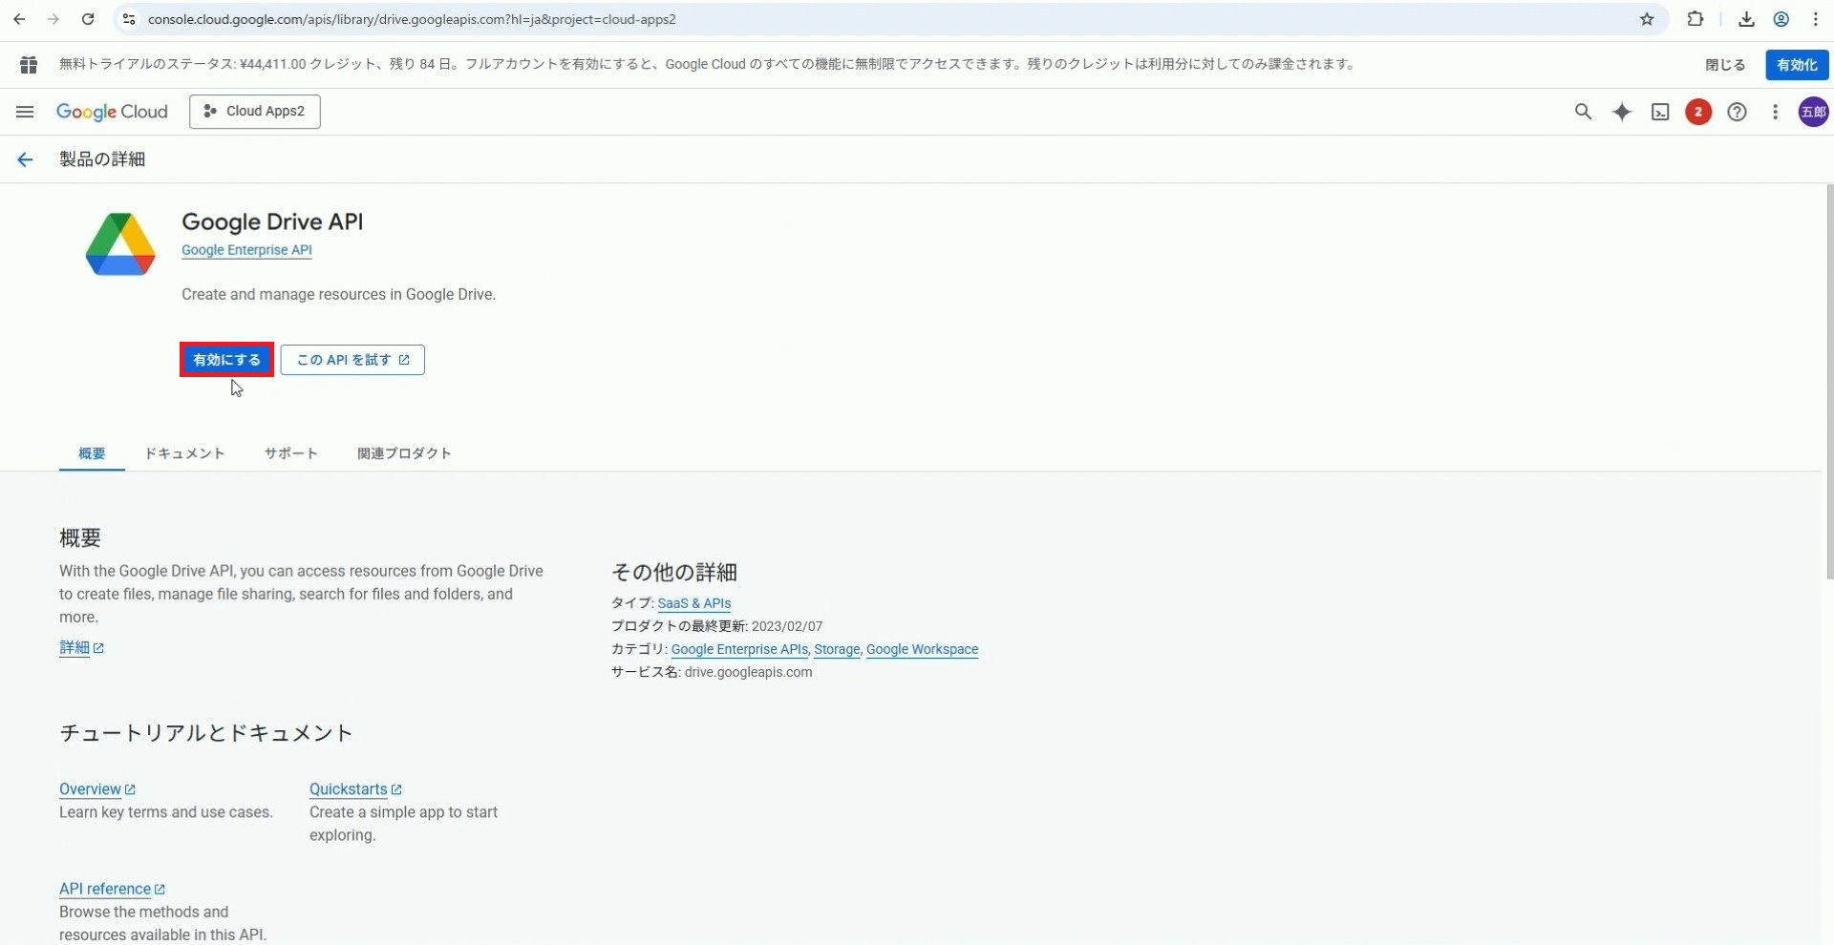Switch to the ドキュメント tab
This screenshot has width=1834, height=945.
pyautogui.click(x=184, y=453)
